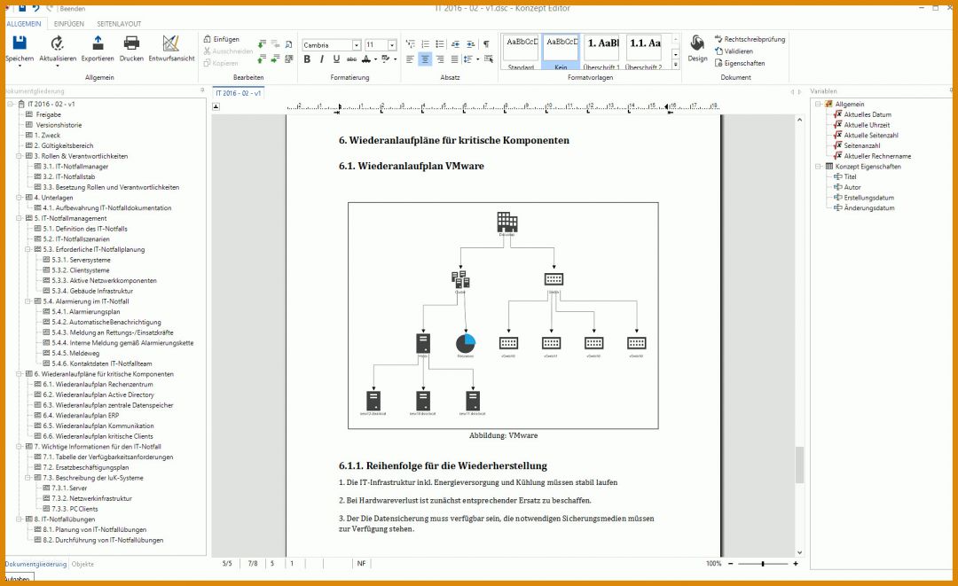Open the ALLGEMEIN ribbon tab
The height and width of the screenshot is (586, 958).
point(24,24)
